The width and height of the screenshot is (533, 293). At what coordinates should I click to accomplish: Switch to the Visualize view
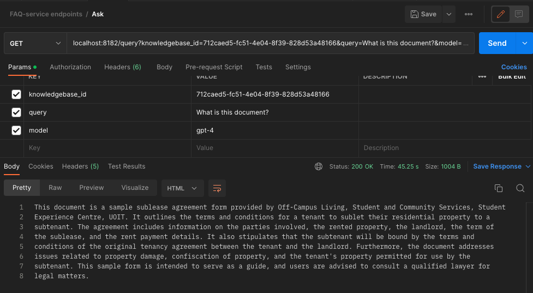135,188
